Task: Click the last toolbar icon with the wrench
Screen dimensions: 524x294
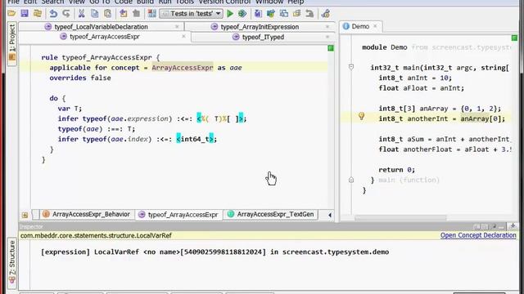Action: click(326, 13)
